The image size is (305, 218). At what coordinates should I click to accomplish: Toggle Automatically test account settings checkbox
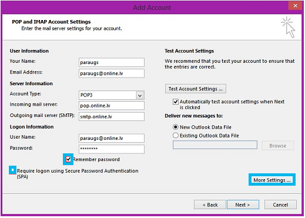click(176, 102)
